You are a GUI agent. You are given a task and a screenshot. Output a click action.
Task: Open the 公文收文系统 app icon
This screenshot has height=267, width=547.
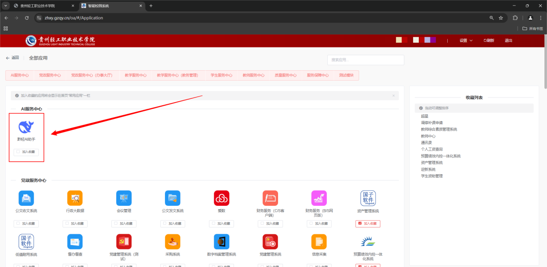(x=26, y=198)
